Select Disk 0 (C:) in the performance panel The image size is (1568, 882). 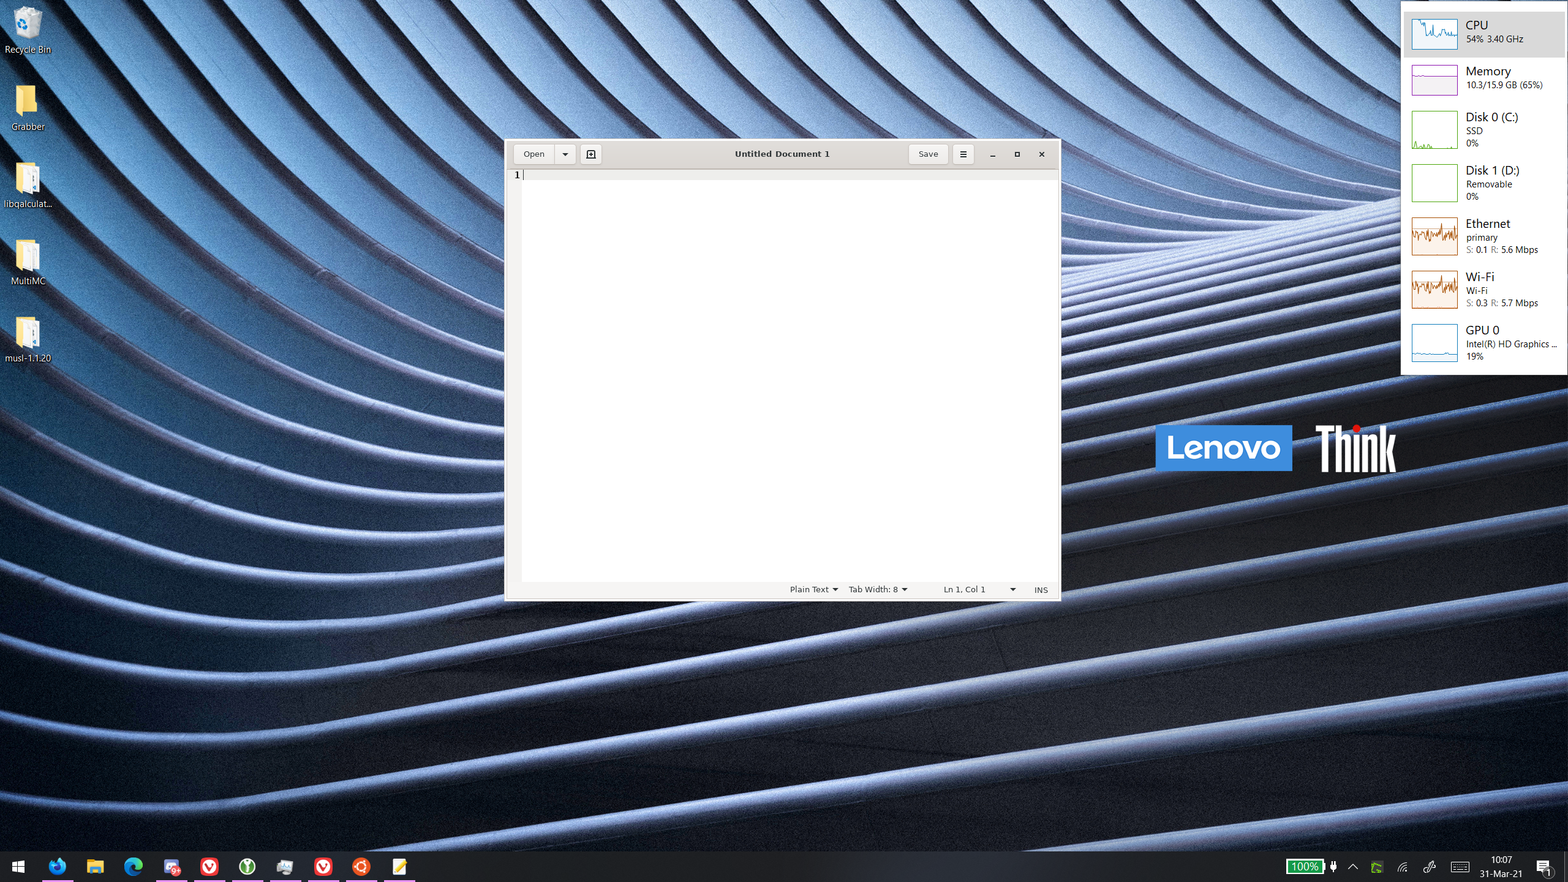pyautogui.click(x=1483, y=129)
